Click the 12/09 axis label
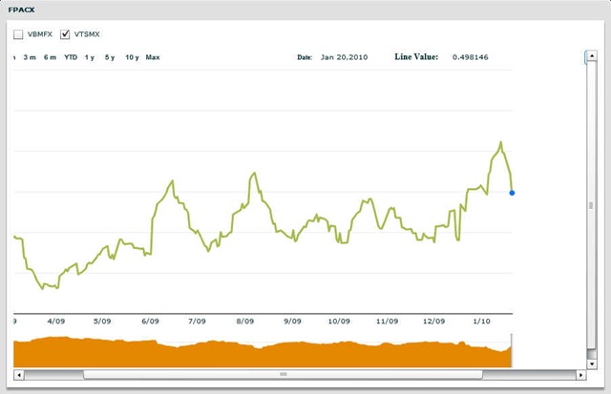This screenshot has height=394, width=611. click(x=433, y=321)
